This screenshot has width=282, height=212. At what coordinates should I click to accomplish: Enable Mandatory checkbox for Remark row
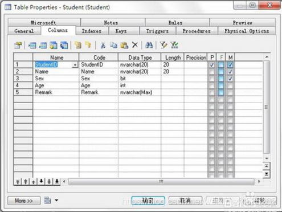coord(230,92)
